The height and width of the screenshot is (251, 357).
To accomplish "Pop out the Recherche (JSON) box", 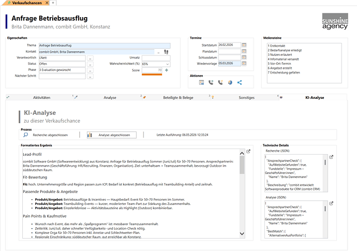I will tap(331, 157).
